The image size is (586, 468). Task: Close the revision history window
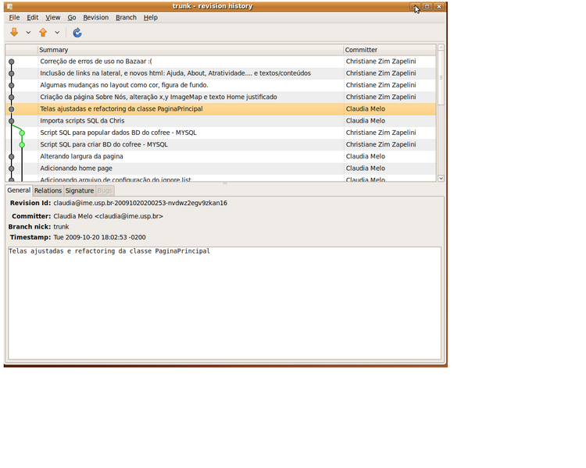(x=439, y=6)
